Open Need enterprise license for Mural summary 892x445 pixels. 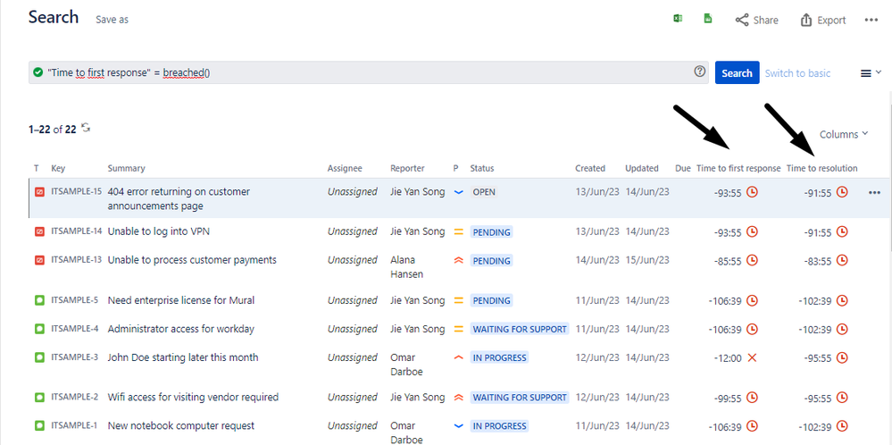181,300
